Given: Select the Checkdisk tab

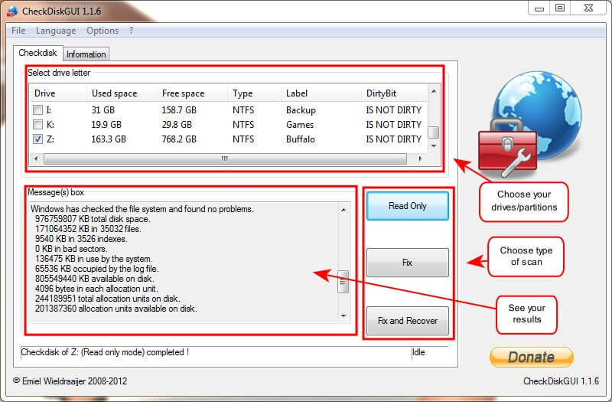Looking at the screenshot, I should [37, 54].
